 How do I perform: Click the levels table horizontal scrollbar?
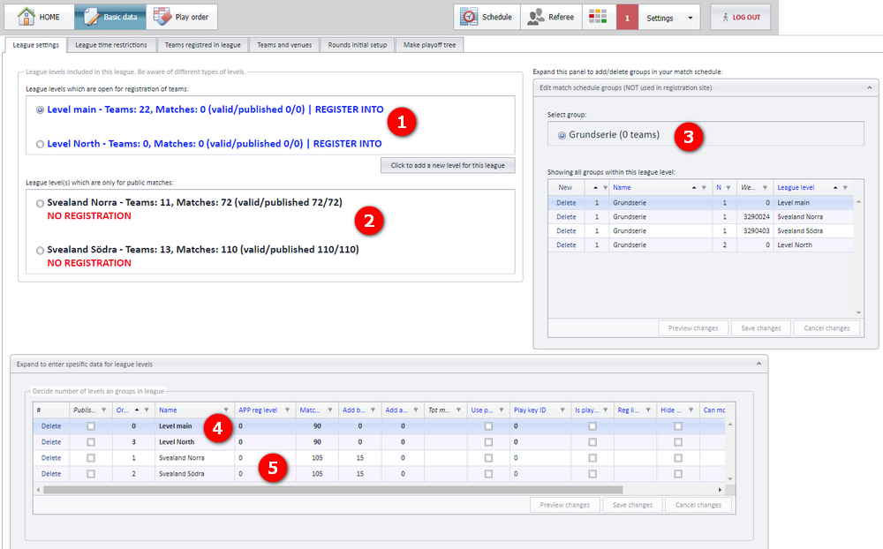333,490
